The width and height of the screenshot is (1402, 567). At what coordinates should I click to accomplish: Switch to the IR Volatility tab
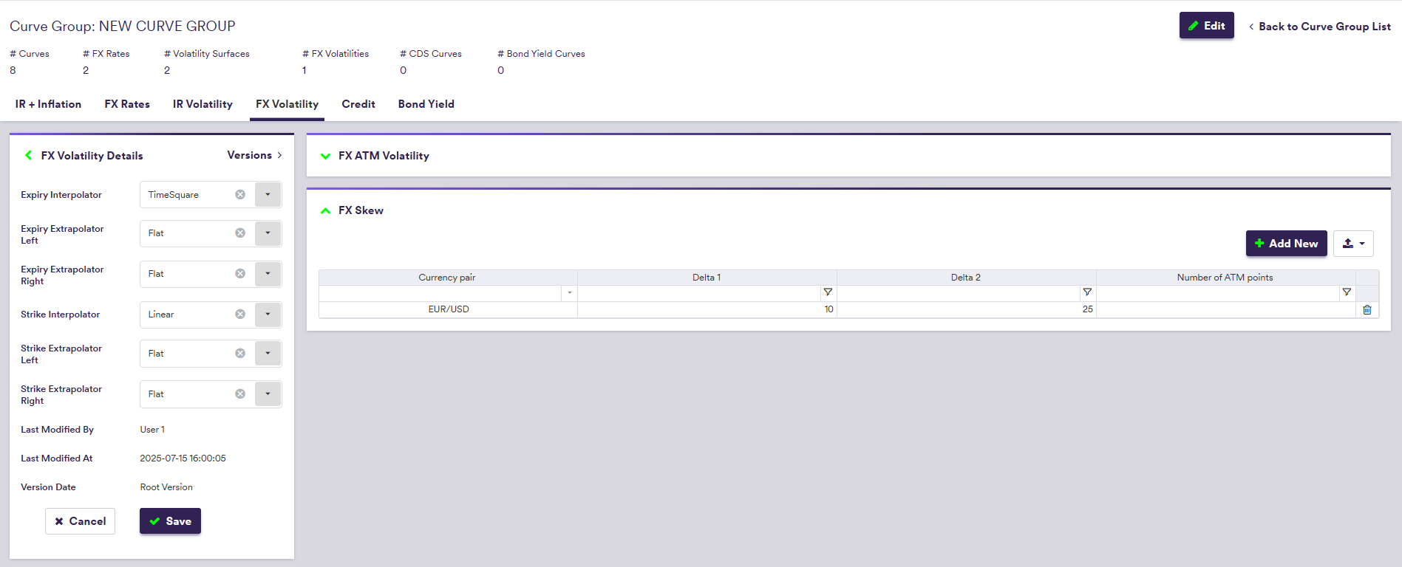tap(203, 104)
